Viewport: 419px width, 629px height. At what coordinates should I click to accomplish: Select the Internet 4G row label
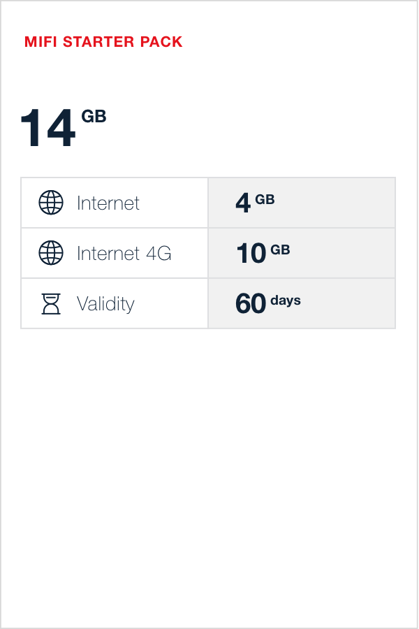124,254
